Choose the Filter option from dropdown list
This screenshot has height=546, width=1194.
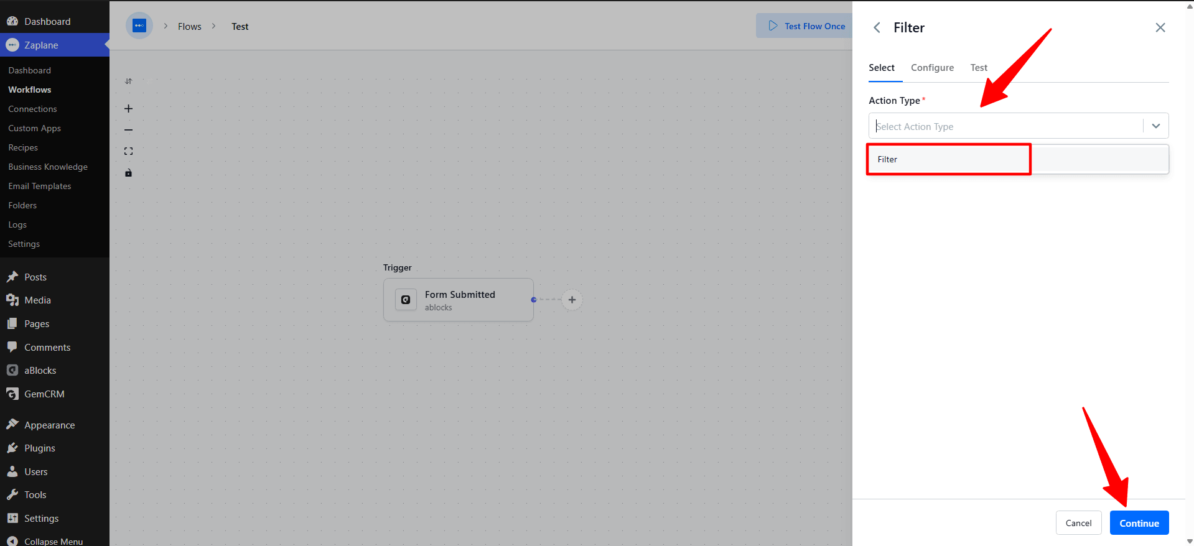coord(1019,159)
